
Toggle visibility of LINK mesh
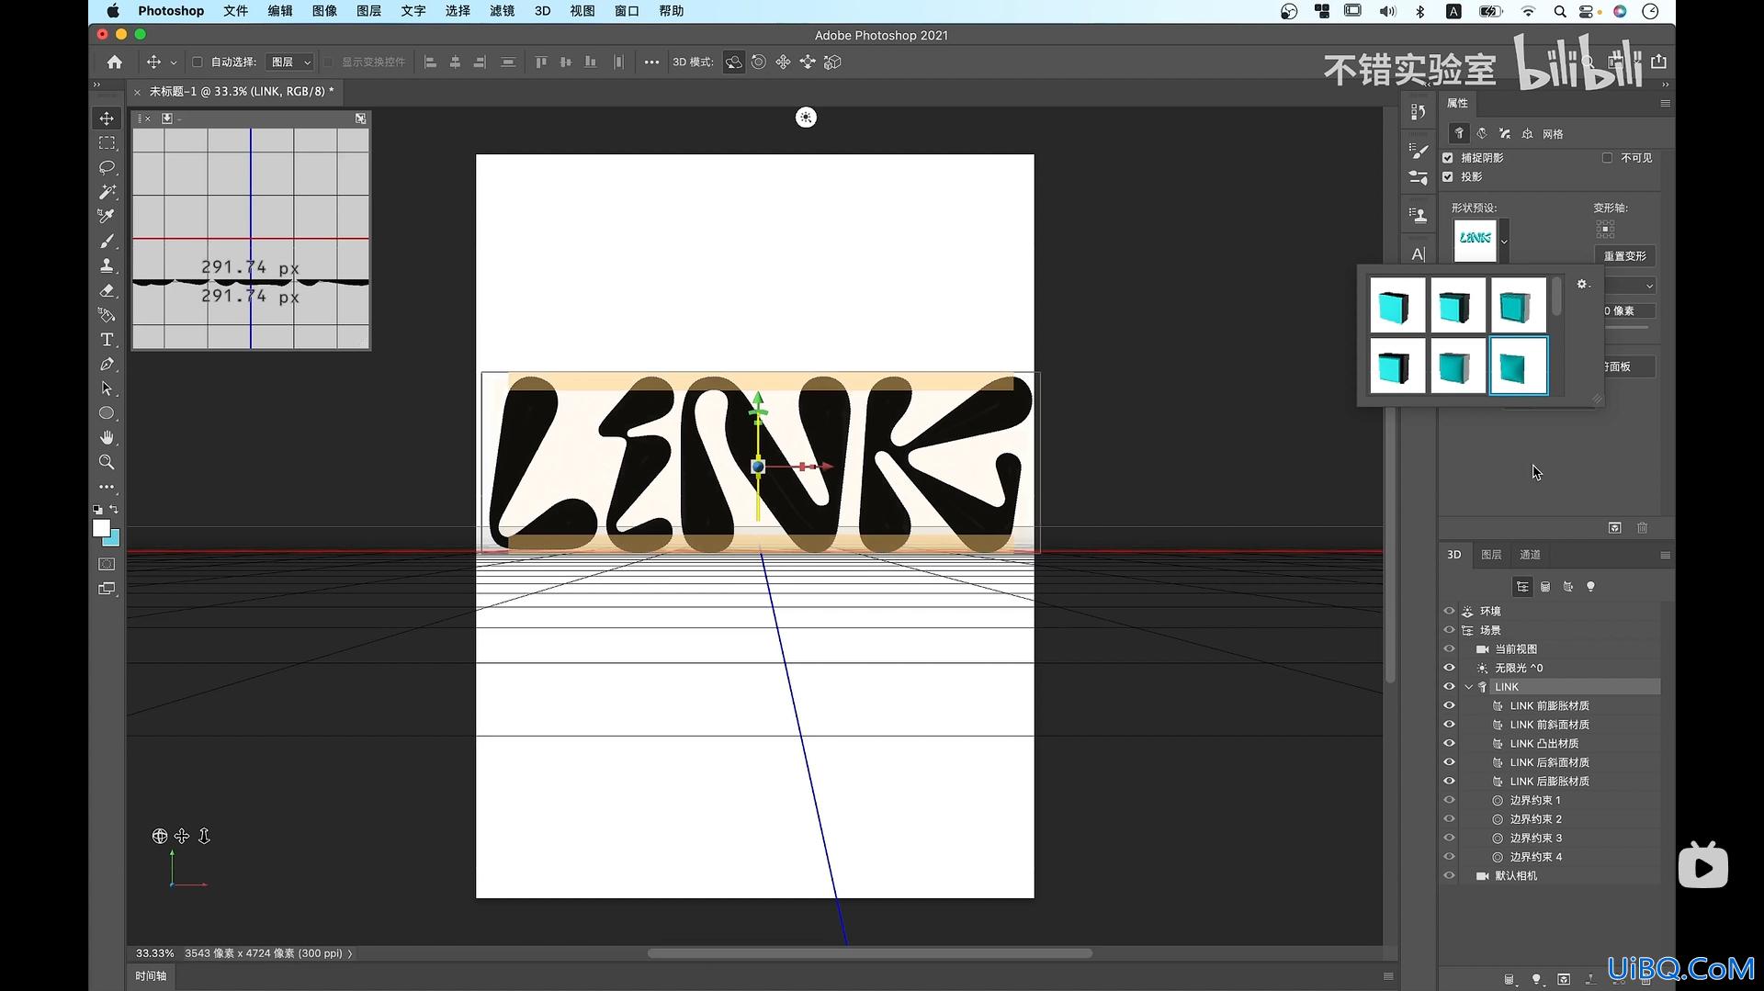1449,686
